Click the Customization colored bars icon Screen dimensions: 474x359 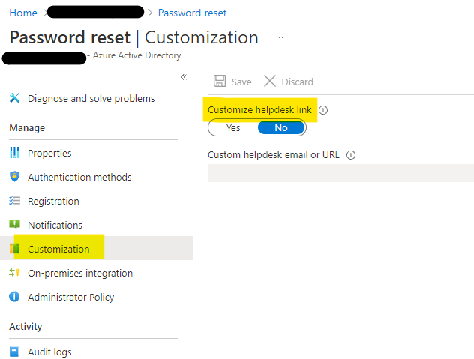pyautogui.click(x=14, y=248)
